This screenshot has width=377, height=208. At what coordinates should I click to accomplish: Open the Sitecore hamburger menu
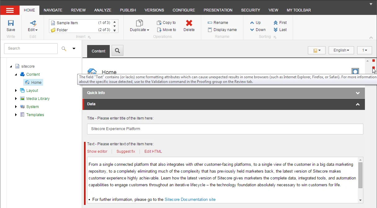(10, 10)
